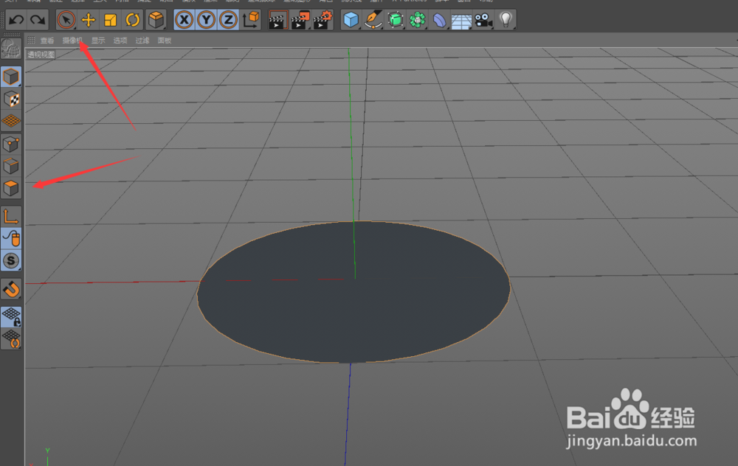Switch to Edges mode
Screen dimensions: 738x466
click(11, 166)
